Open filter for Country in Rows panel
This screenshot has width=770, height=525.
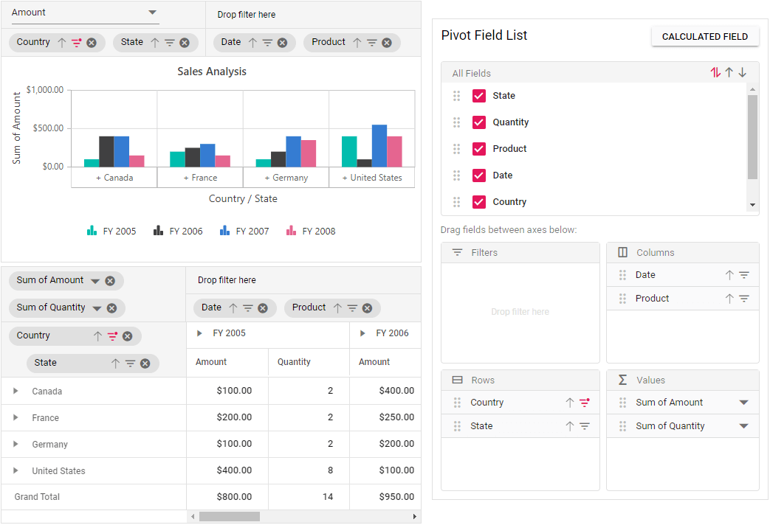click(585, 403)
